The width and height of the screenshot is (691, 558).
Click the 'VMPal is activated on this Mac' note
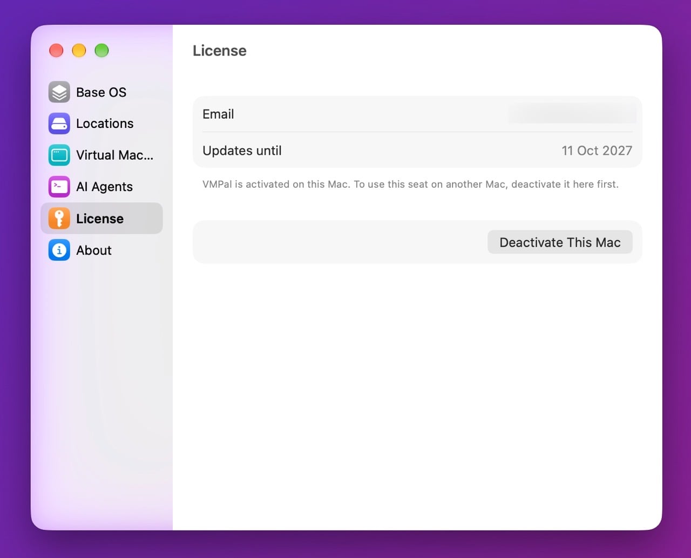tap(410, 184)
